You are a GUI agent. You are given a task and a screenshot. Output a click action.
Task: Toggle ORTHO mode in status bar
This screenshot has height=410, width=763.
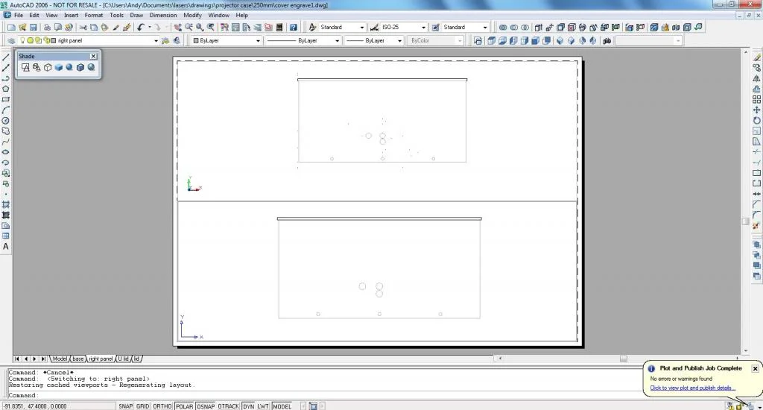click(x=162, y=406)
